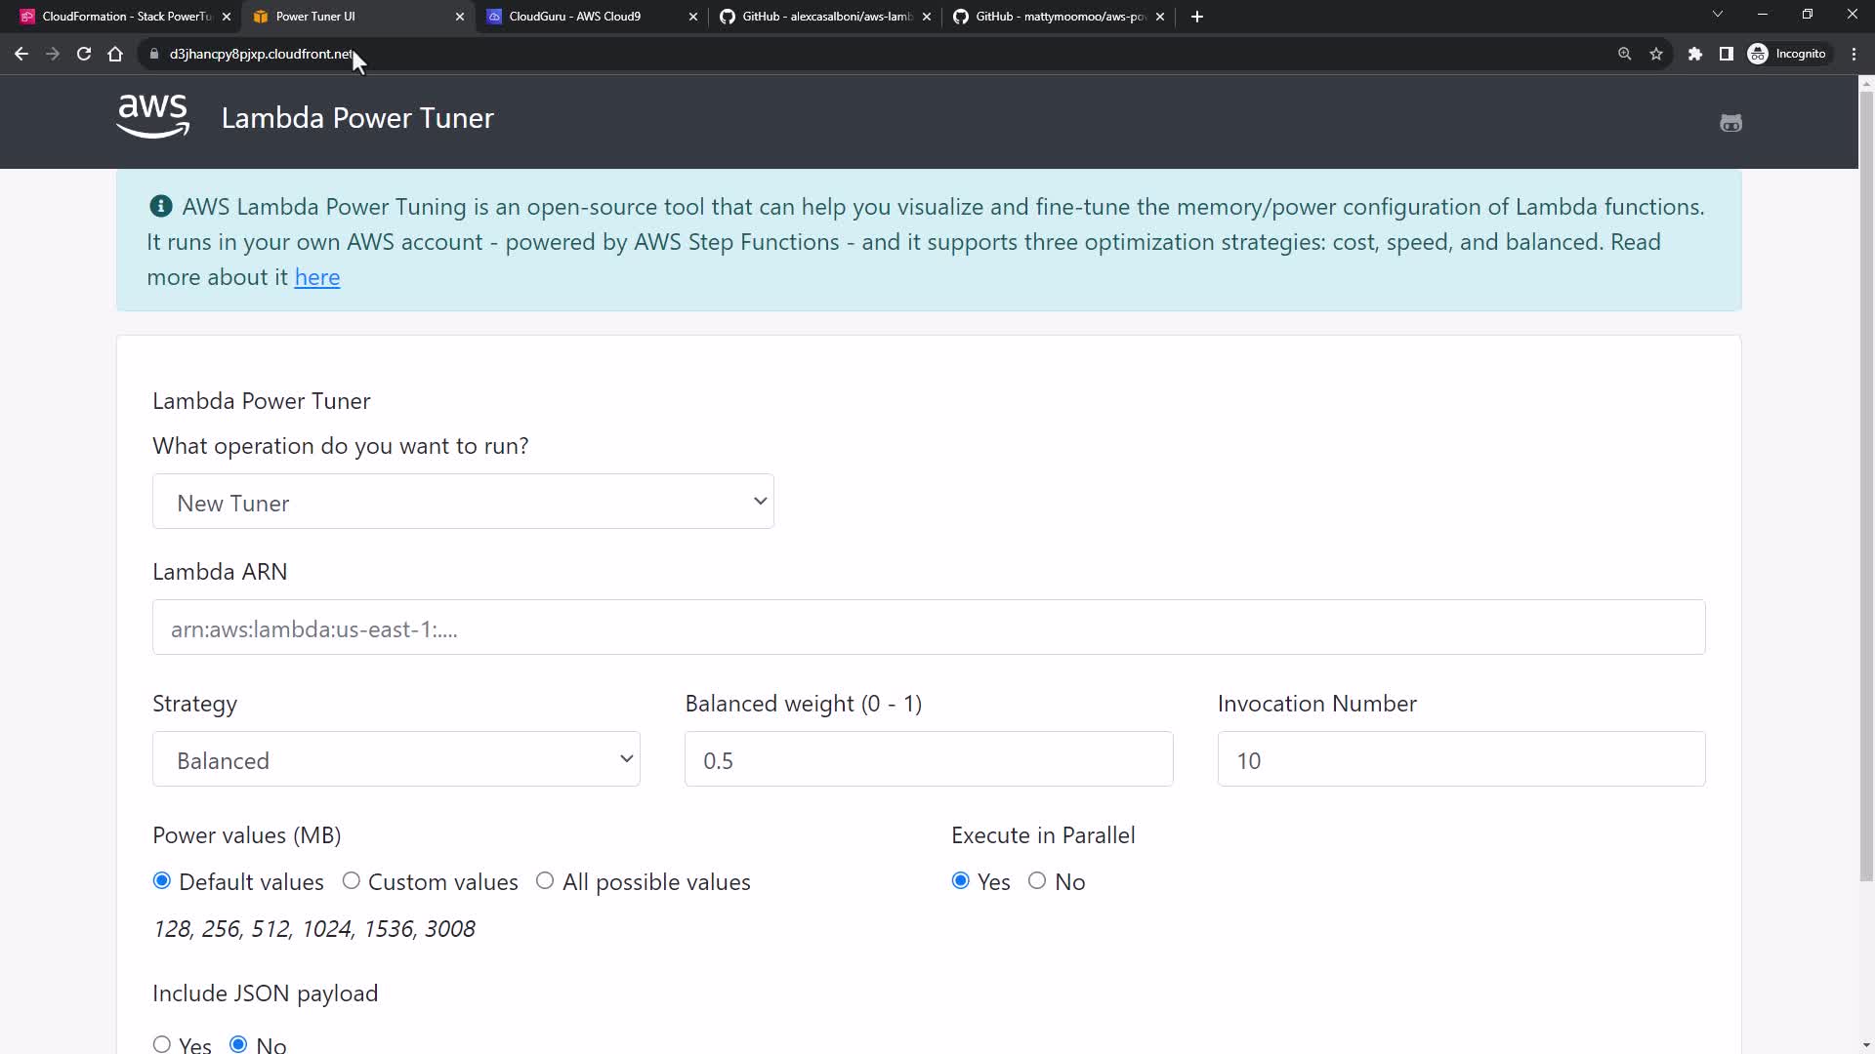Follow the 'here' link in info banner

point(317,277)
